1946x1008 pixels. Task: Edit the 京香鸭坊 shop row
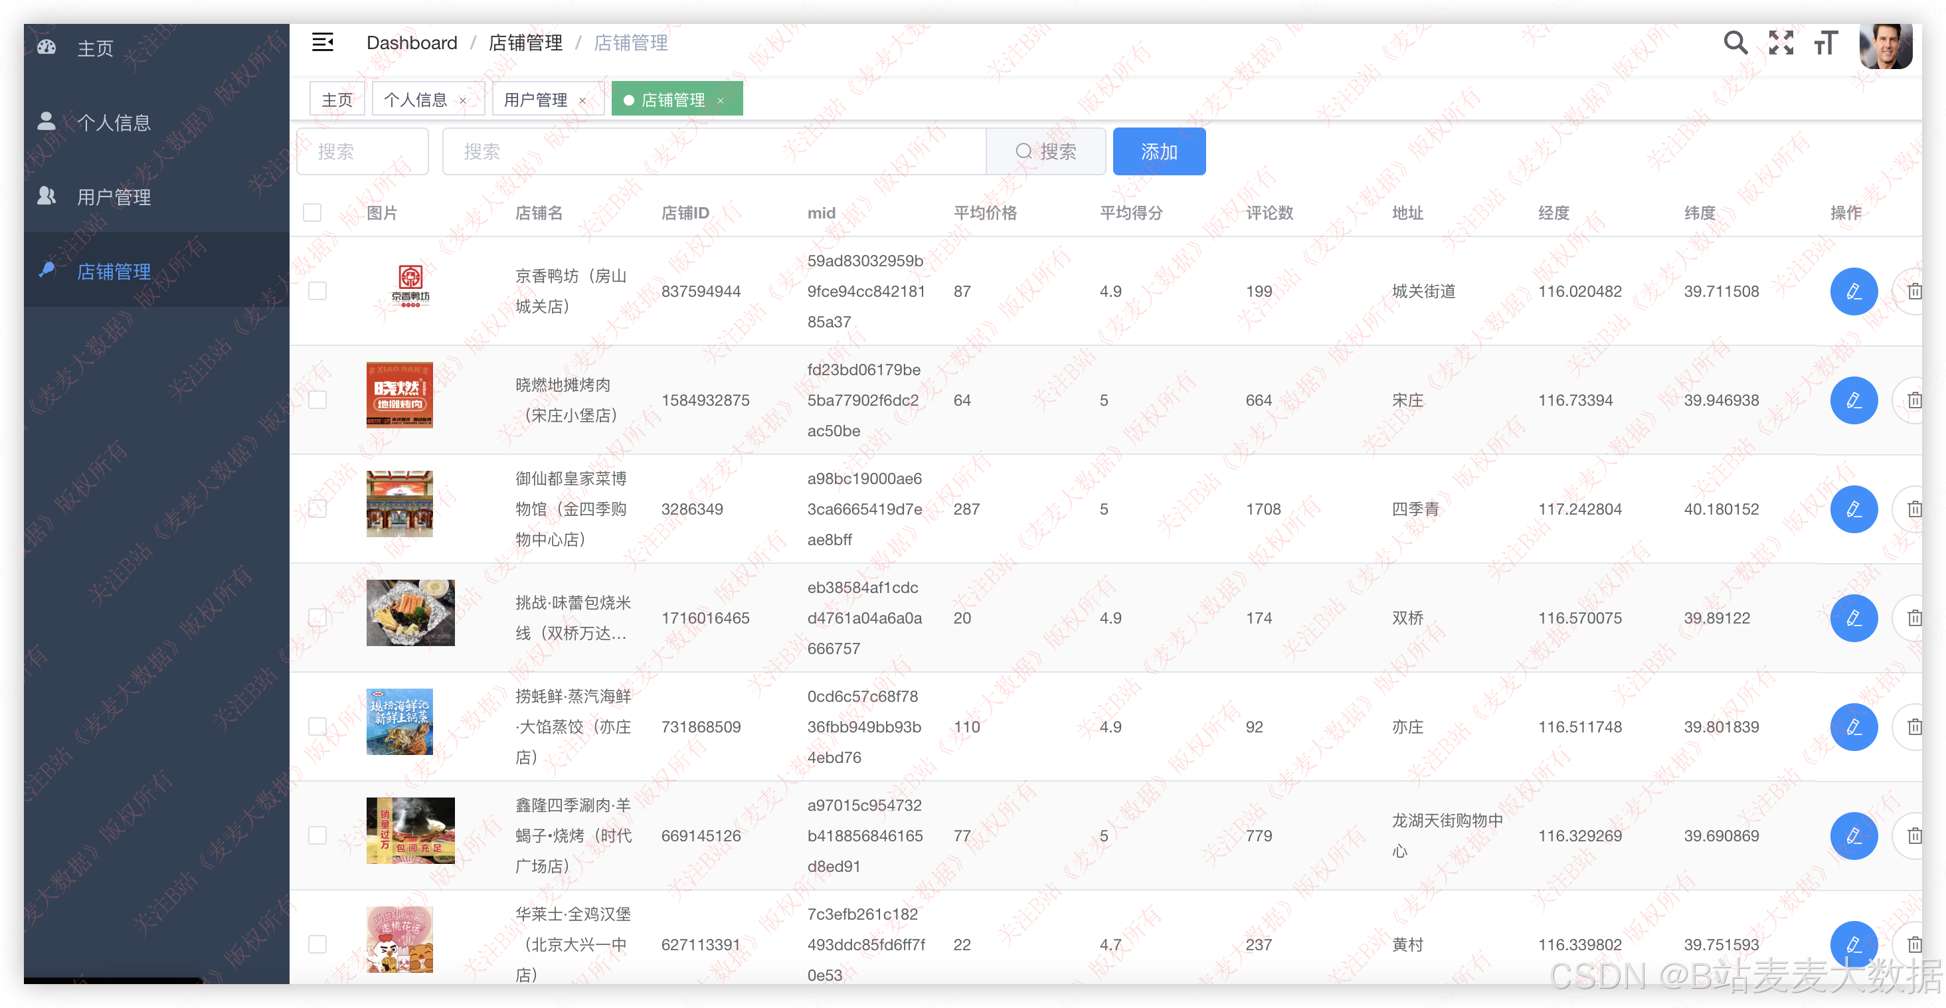click(1853, 292)
